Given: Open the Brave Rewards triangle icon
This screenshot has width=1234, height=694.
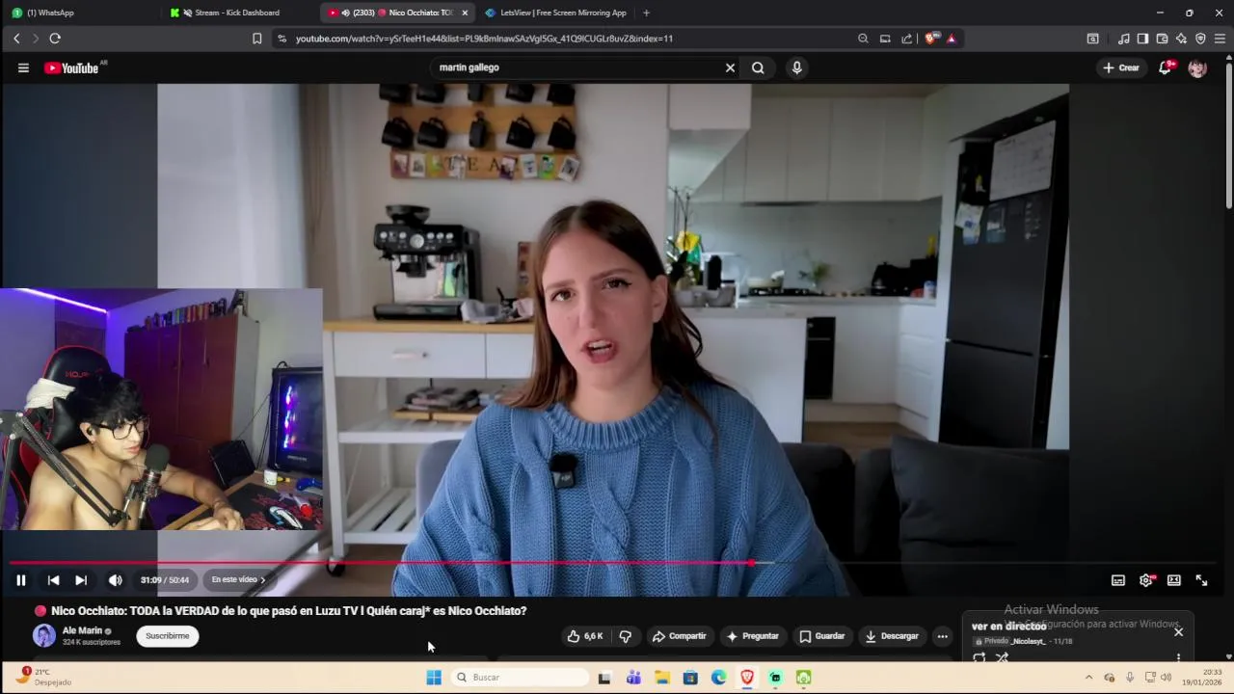Looking at the screenshot, I should 952,39.
